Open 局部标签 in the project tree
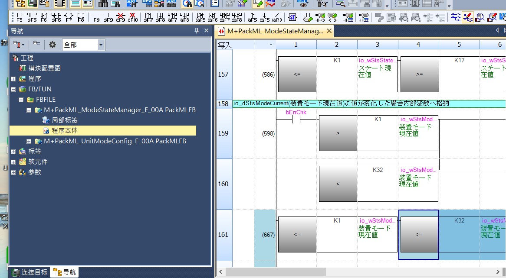Screen dimensions: 506x278 tap(65, 120)
